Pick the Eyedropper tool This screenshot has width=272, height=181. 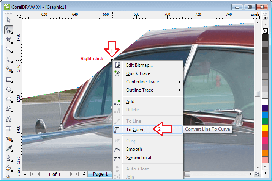pos(9,148)
